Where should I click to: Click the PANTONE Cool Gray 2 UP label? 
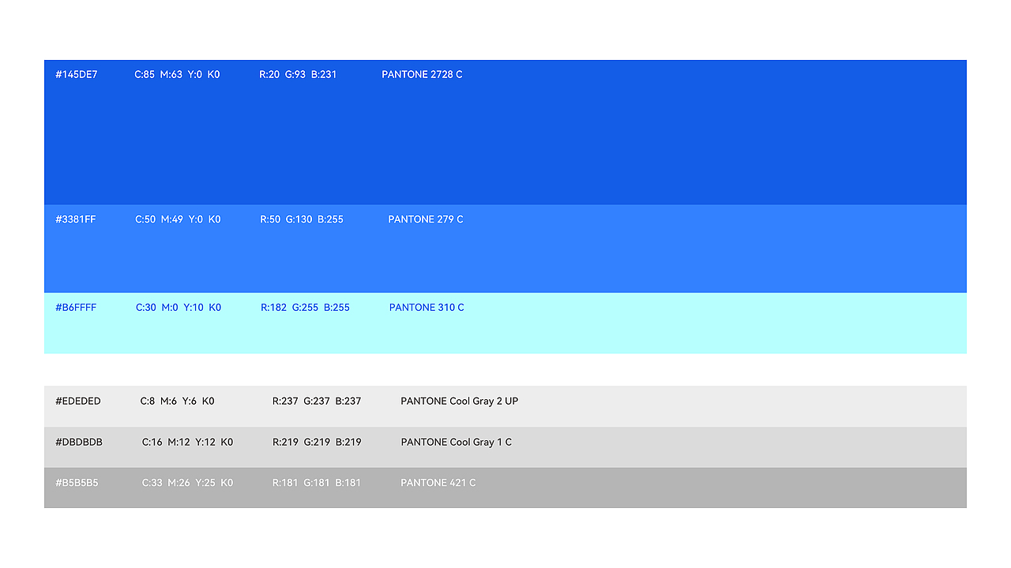coord(460,402)
